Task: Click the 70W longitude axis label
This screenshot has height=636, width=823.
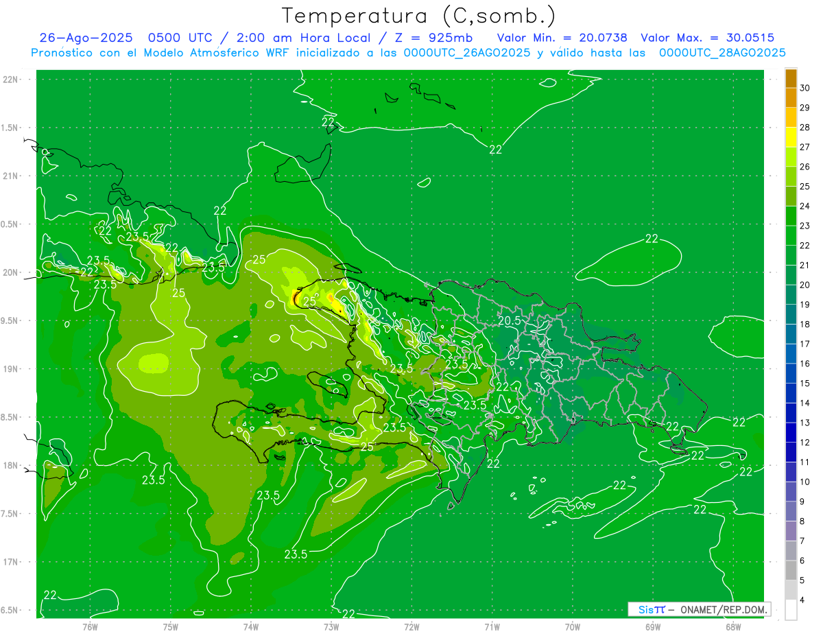Action: [573, 626]
